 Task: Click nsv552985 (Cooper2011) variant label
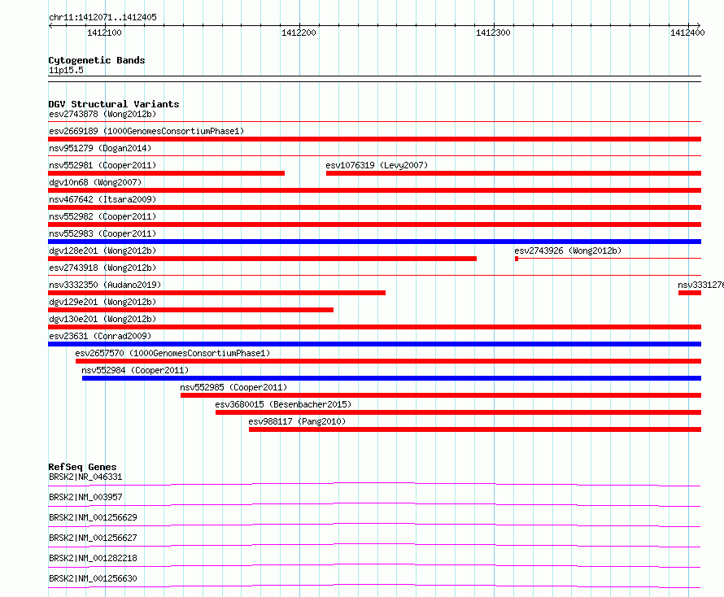point(233,387)
